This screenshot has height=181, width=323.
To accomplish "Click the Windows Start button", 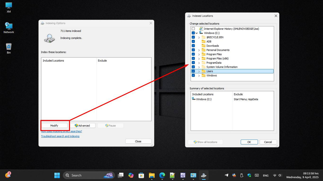I will (57, 175).
